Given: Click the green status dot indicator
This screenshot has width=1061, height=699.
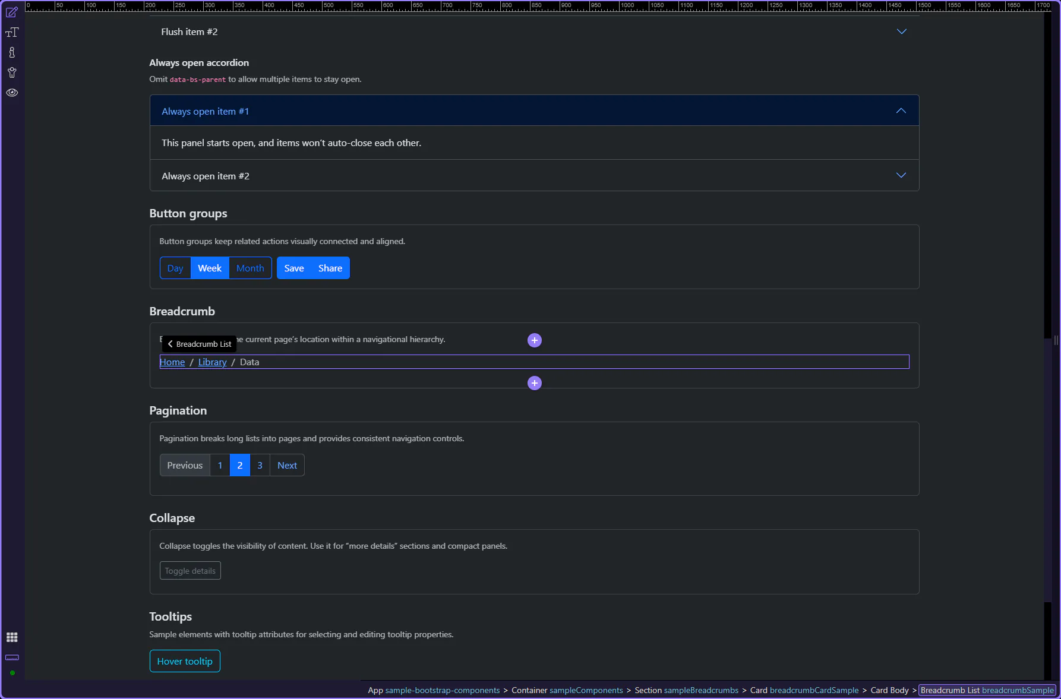Looking at the screenshot, I should pyautogui.click(x=12, y=673).
